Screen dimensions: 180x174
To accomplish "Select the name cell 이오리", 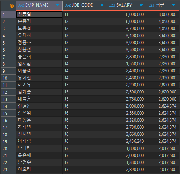I will (x=39, y=170).
